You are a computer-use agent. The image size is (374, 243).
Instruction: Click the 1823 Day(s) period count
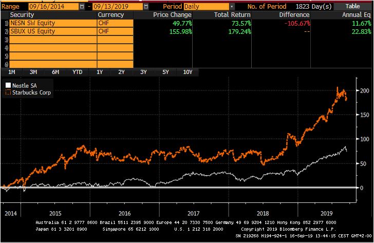313,7
